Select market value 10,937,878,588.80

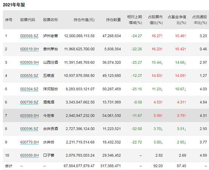[79, 75]
